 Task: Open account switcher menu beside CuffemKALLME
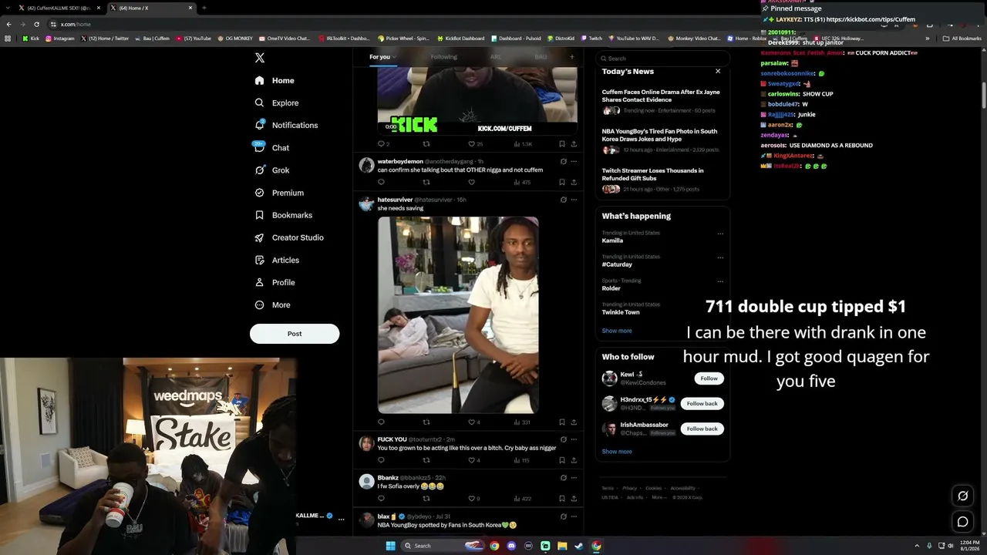point(342,520)
